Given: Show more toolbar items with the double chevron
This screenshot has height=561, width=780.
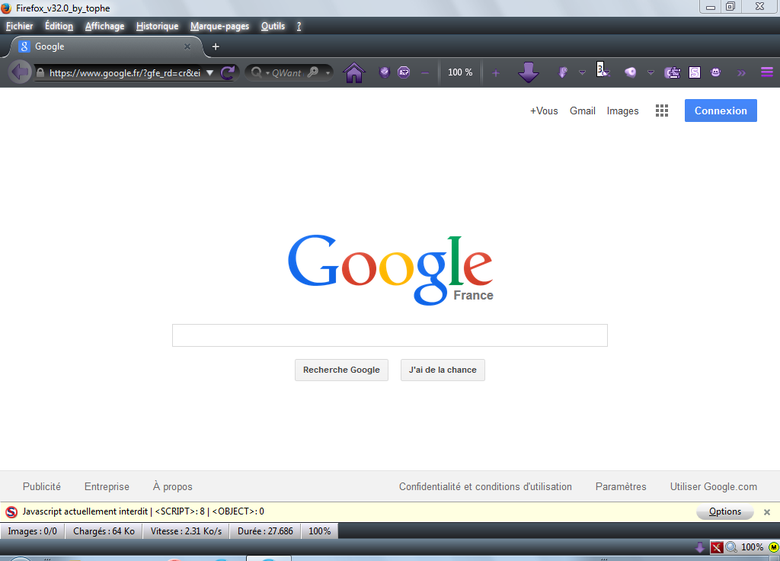Looking at the screenshot, I should click(741, 73).
